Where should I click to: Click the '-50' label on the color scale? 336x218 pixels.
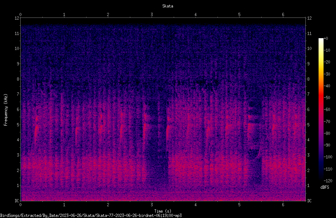coord(327,98)
